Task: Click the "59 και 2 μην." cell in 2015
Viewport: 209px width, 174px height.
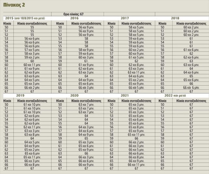Action: click(32, 57)
